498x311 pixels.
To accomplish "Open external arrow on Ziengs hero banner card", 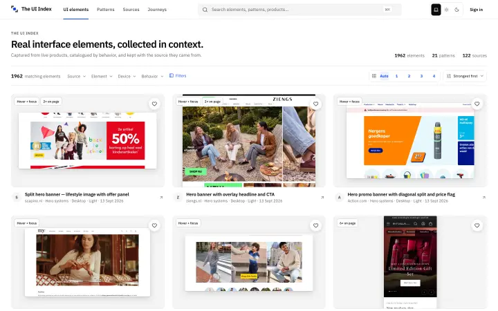I will 322,198.
